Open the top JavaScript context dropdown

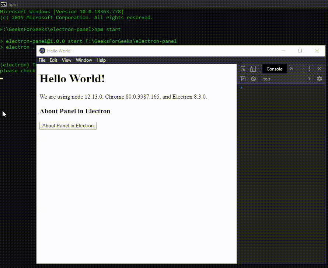(x=286, y=79)
